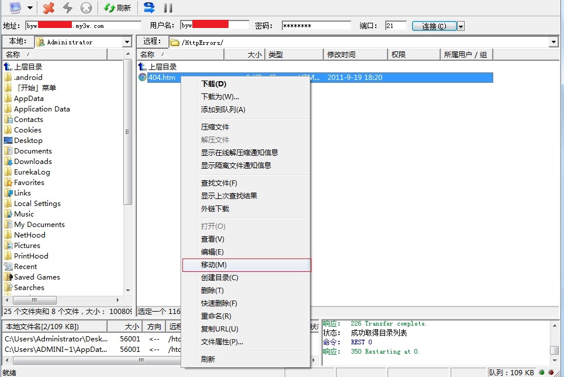
Task: Click the blue transfer queue icon
Action: tap(149, 8)
